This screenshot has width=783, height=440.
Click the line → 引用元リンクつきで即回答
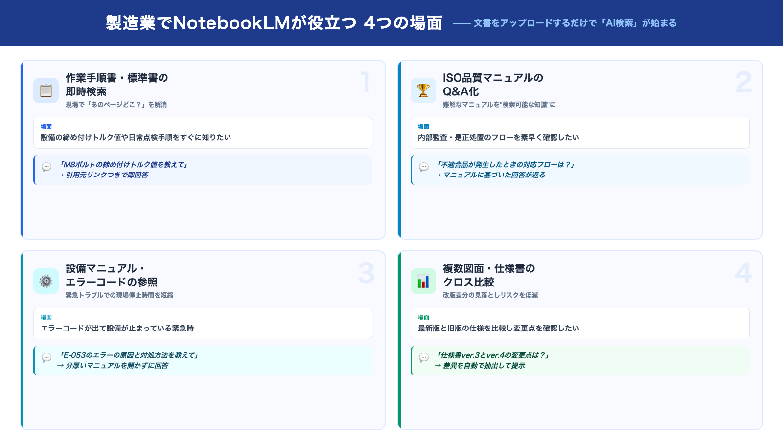102,175
